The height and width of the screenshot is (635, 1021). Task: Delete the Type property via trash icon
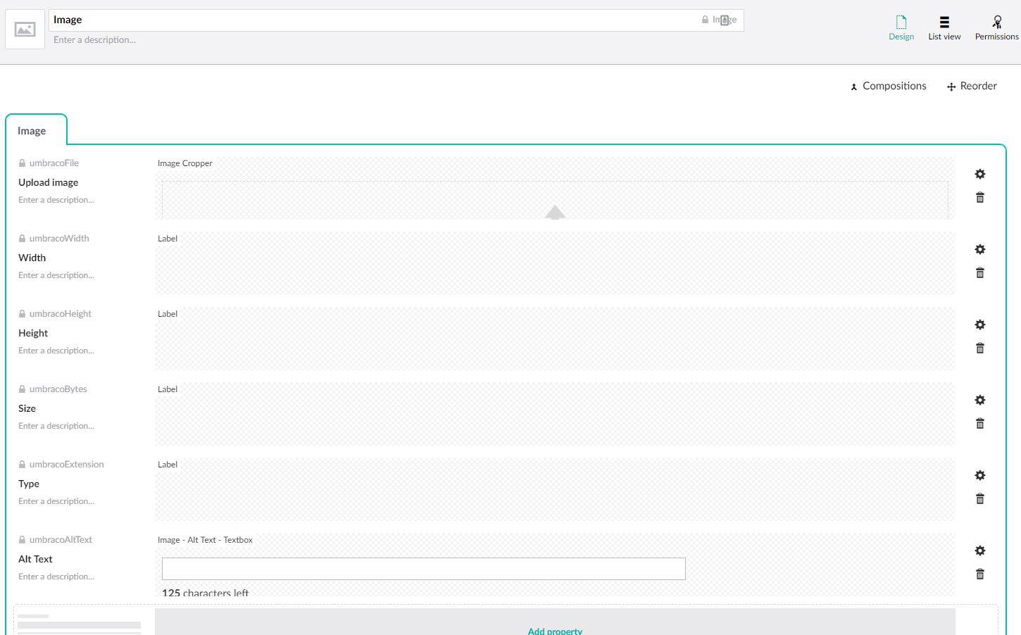[x=979, y=499]
